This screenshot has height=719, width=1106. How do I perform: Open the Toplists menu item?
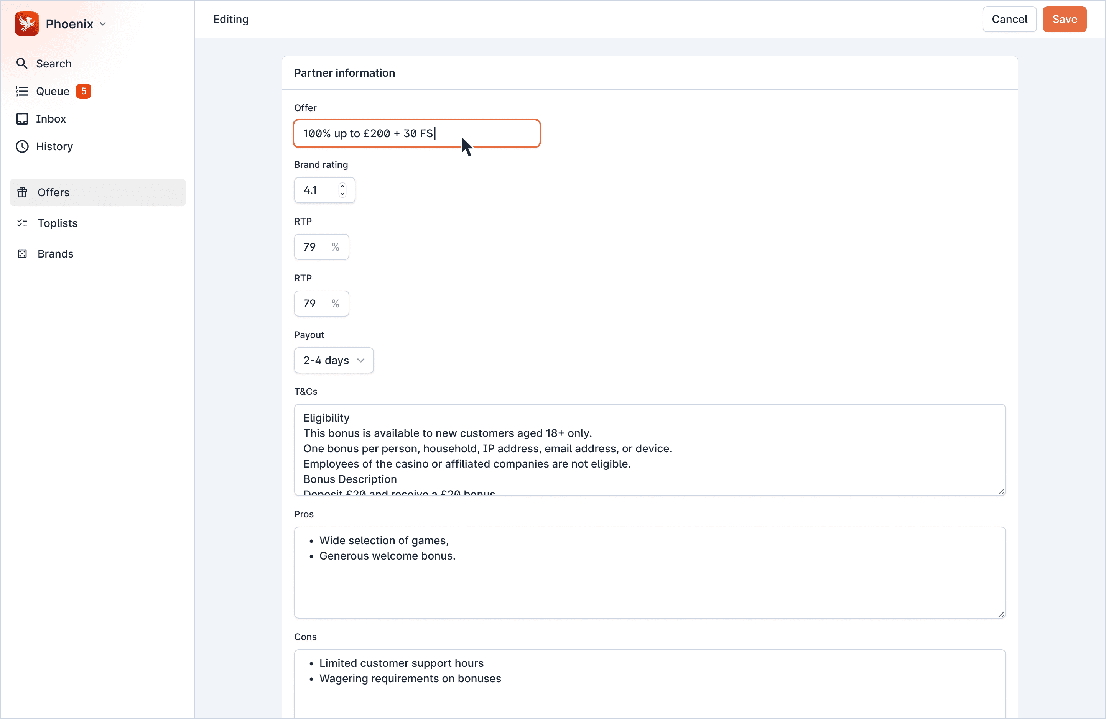[58, 223]
